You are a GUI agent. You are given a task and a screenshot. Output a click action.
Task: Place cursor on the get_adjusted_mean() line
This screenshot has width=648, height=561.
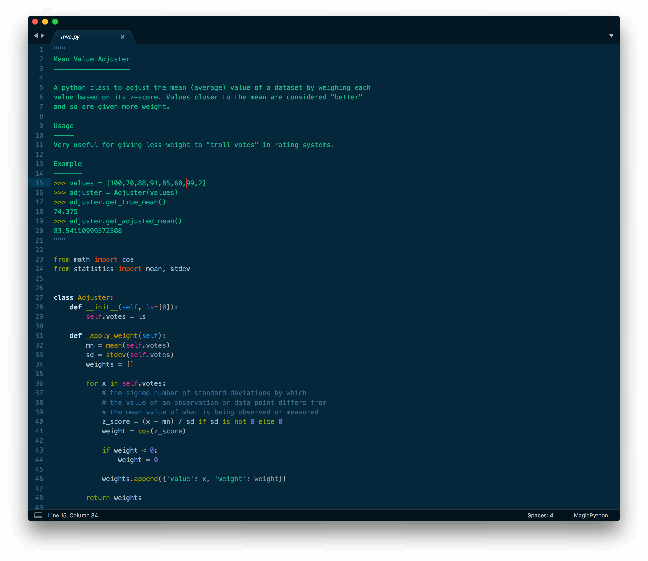pyautogui.click(x=125, y=221)
